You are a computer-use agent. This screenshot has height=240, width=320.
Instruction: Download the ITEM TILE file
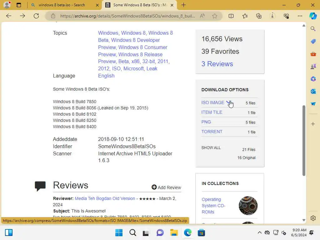212,112
